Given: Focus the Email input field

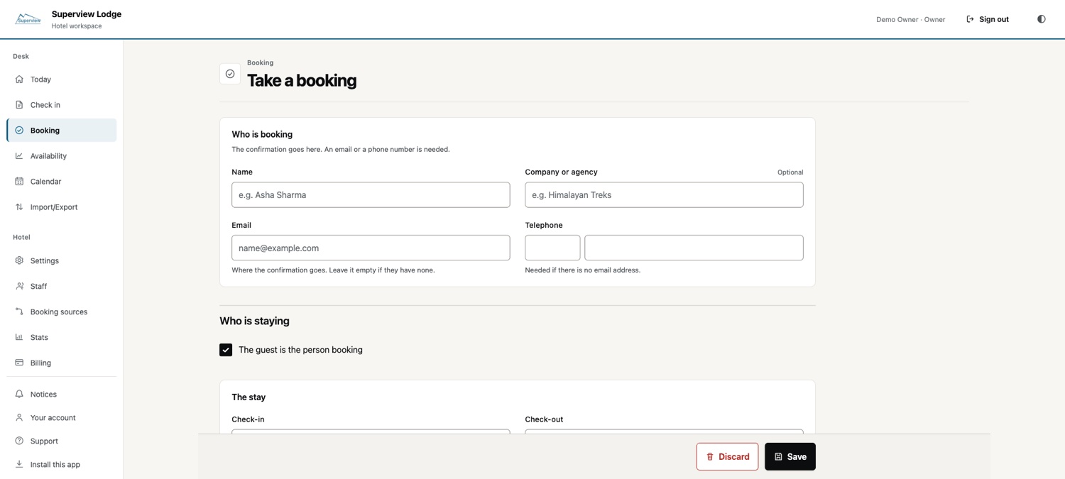Looking at the screenshot, I should coord(371,248).
